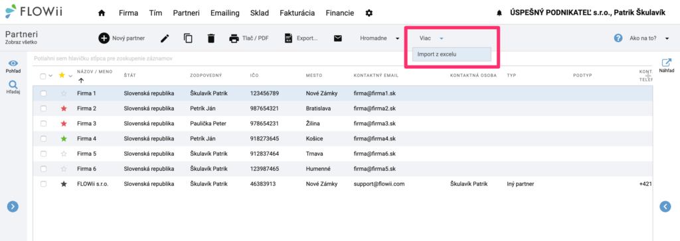This screenshot has width=680, height=241.
Task: Toggle the green star for Firma 4
Action: 64,138
